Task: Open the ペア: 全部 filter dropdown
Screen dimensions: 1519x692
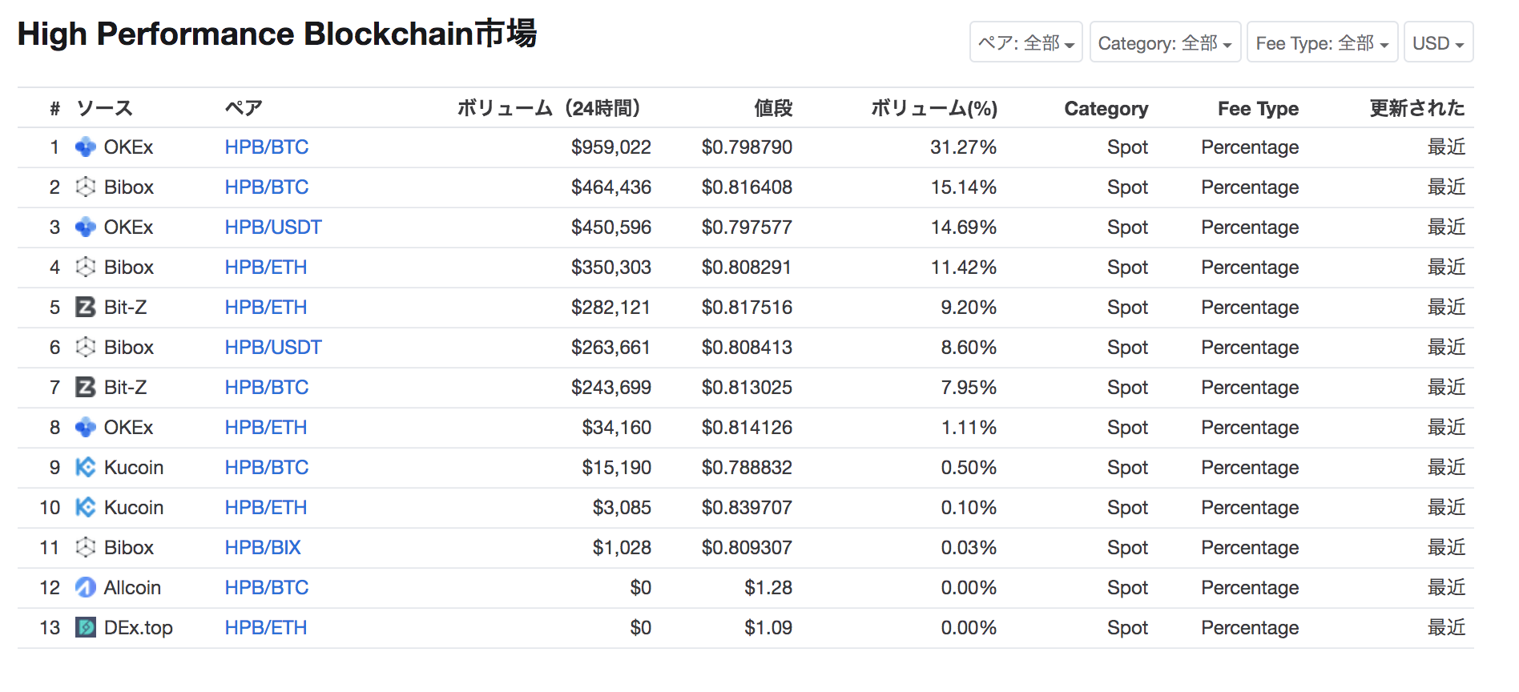Action: [x=1025, y=42]
